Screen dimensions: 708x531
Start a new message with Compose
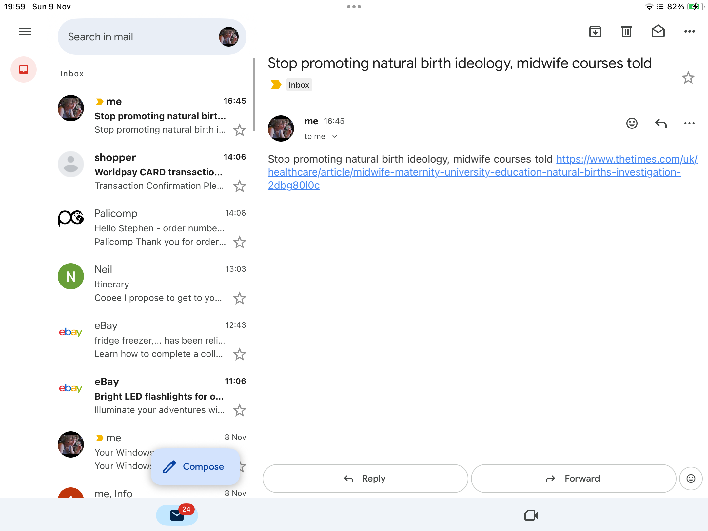pyautogui.click(x=195, y=466)
